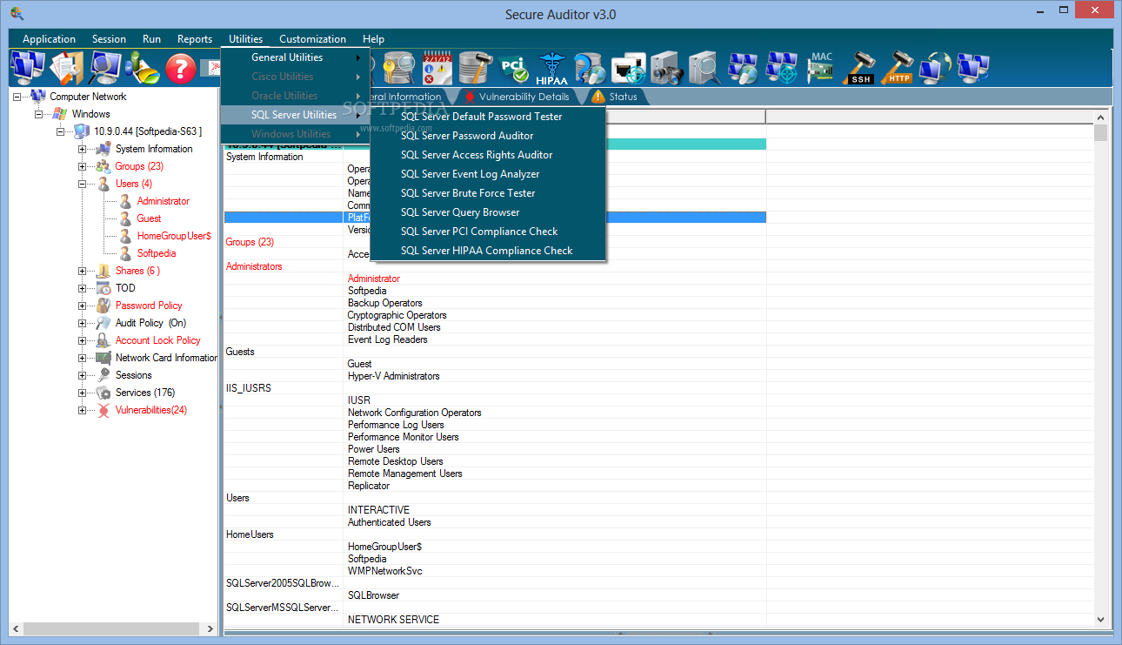
Task: Click the database question mark globe icon
Action: [x=590, y=68]
